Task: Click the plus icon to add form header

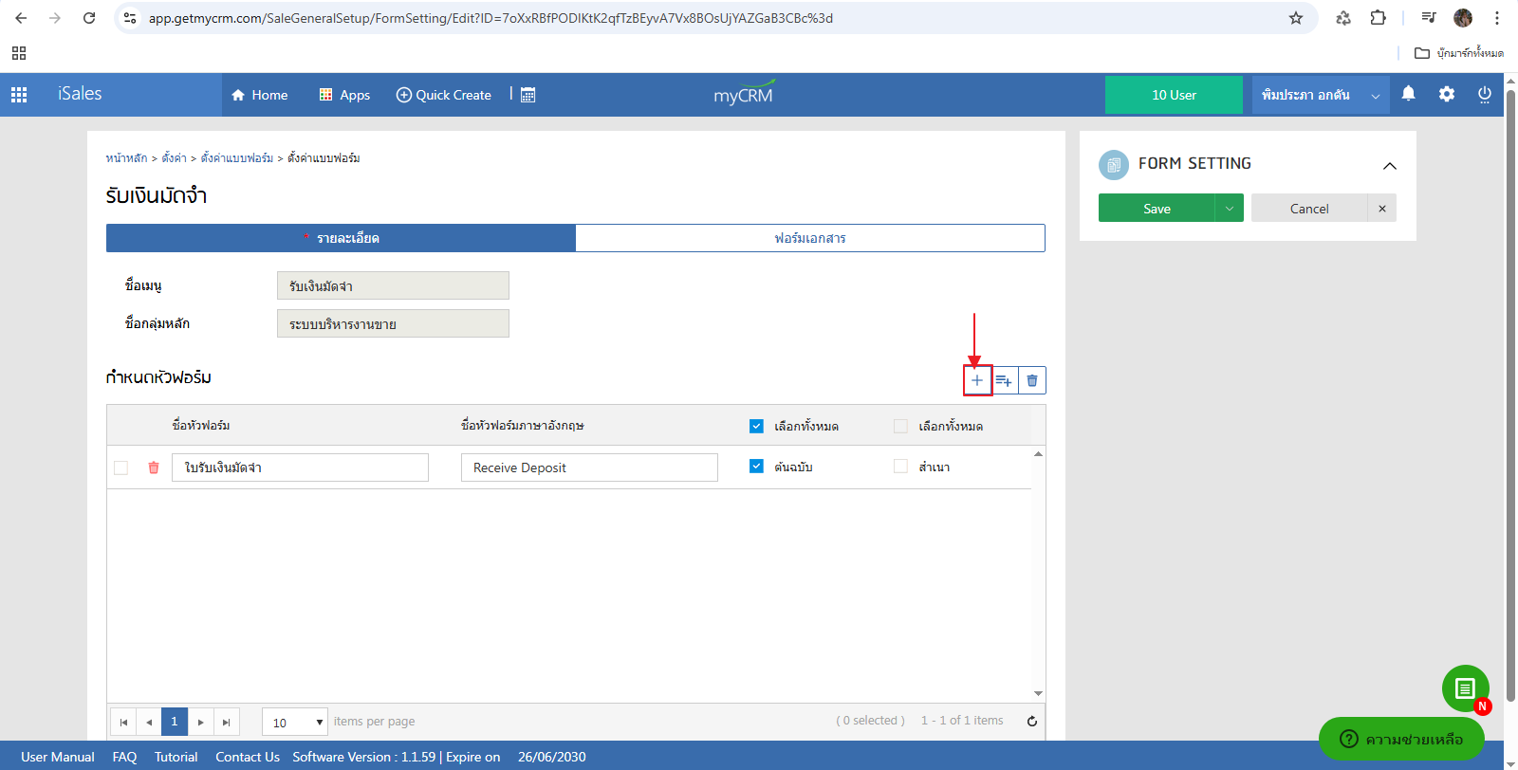Action: click(x=977, y=380)
